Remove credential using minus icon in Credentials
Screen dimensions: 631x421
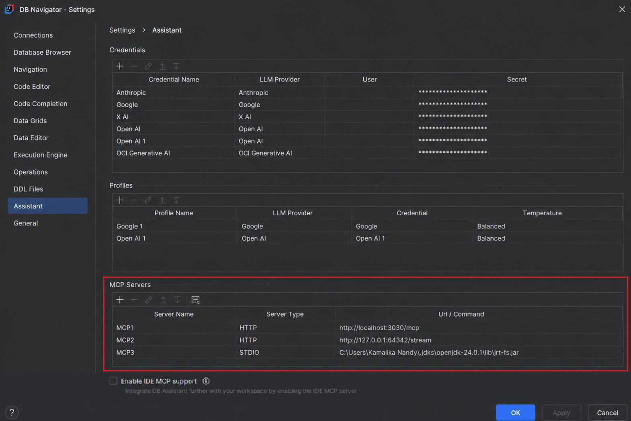(x=134, y=66)
